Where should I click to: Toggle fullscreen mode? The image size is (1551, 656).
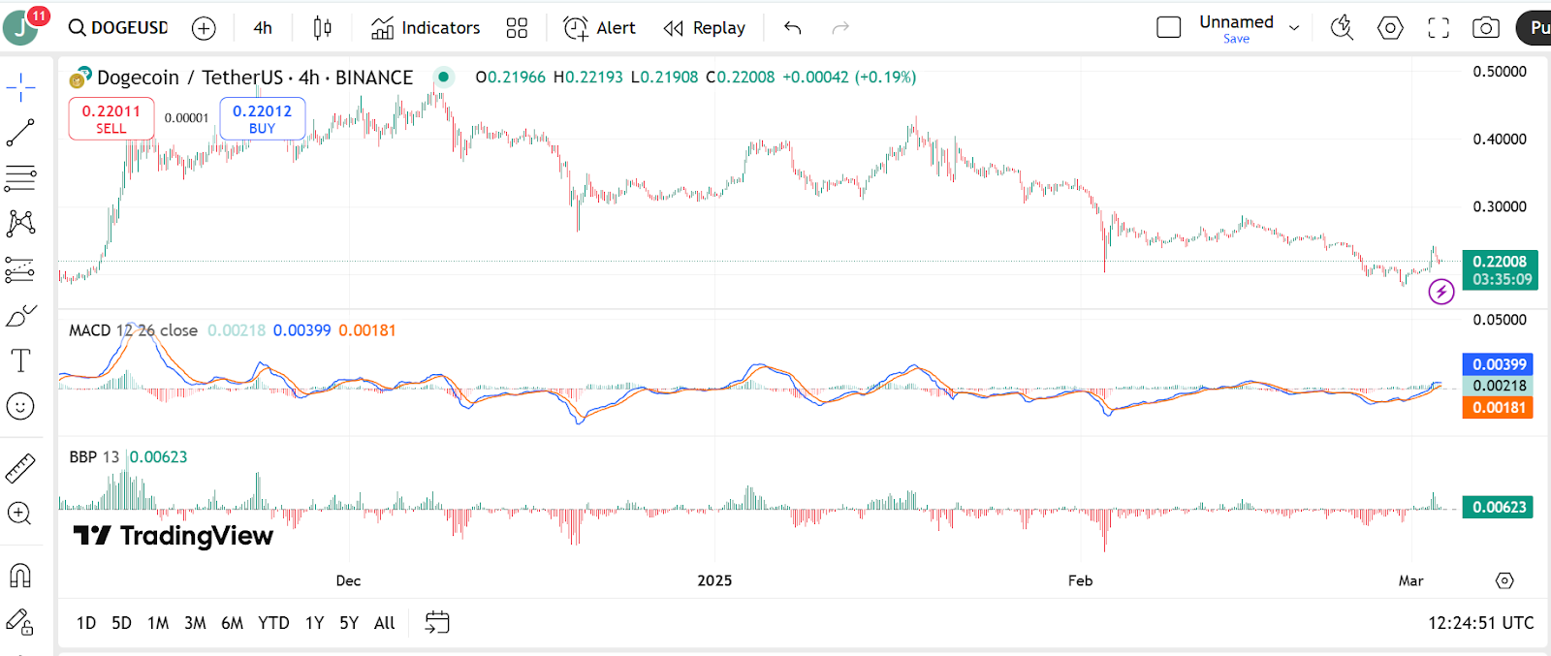click(1439, 28)
